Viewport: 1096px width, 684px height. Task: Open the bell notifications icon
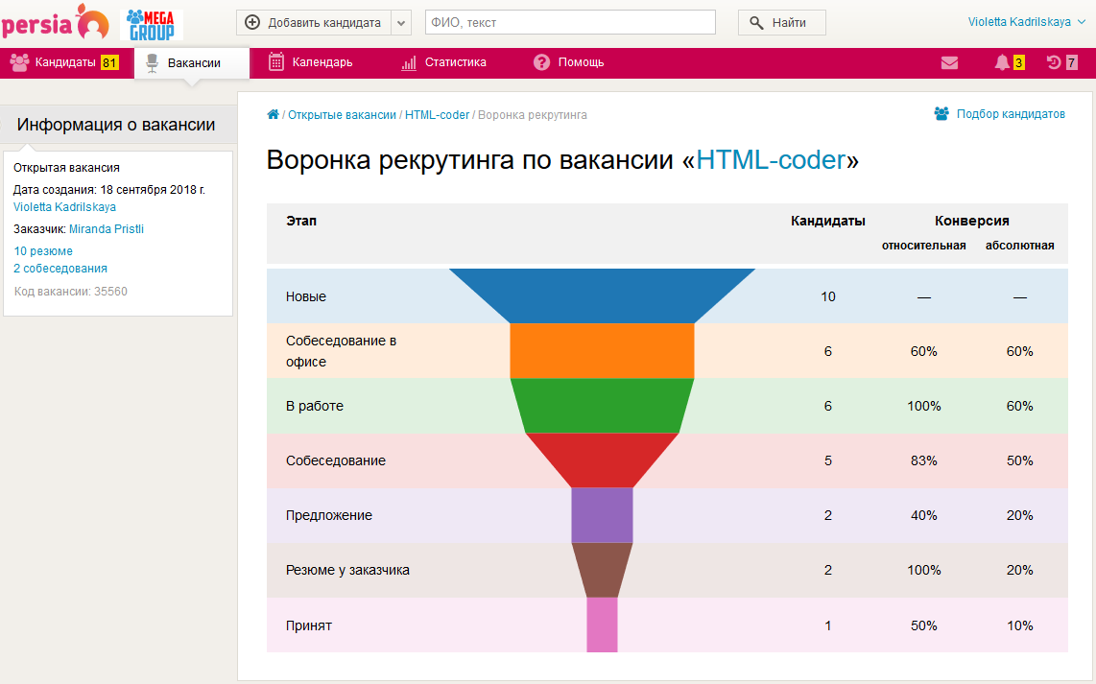tap(1002, 62)
